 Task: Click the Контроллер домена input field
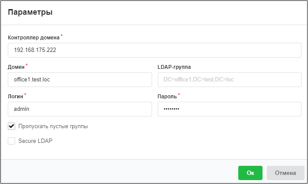tap(154, 50)
